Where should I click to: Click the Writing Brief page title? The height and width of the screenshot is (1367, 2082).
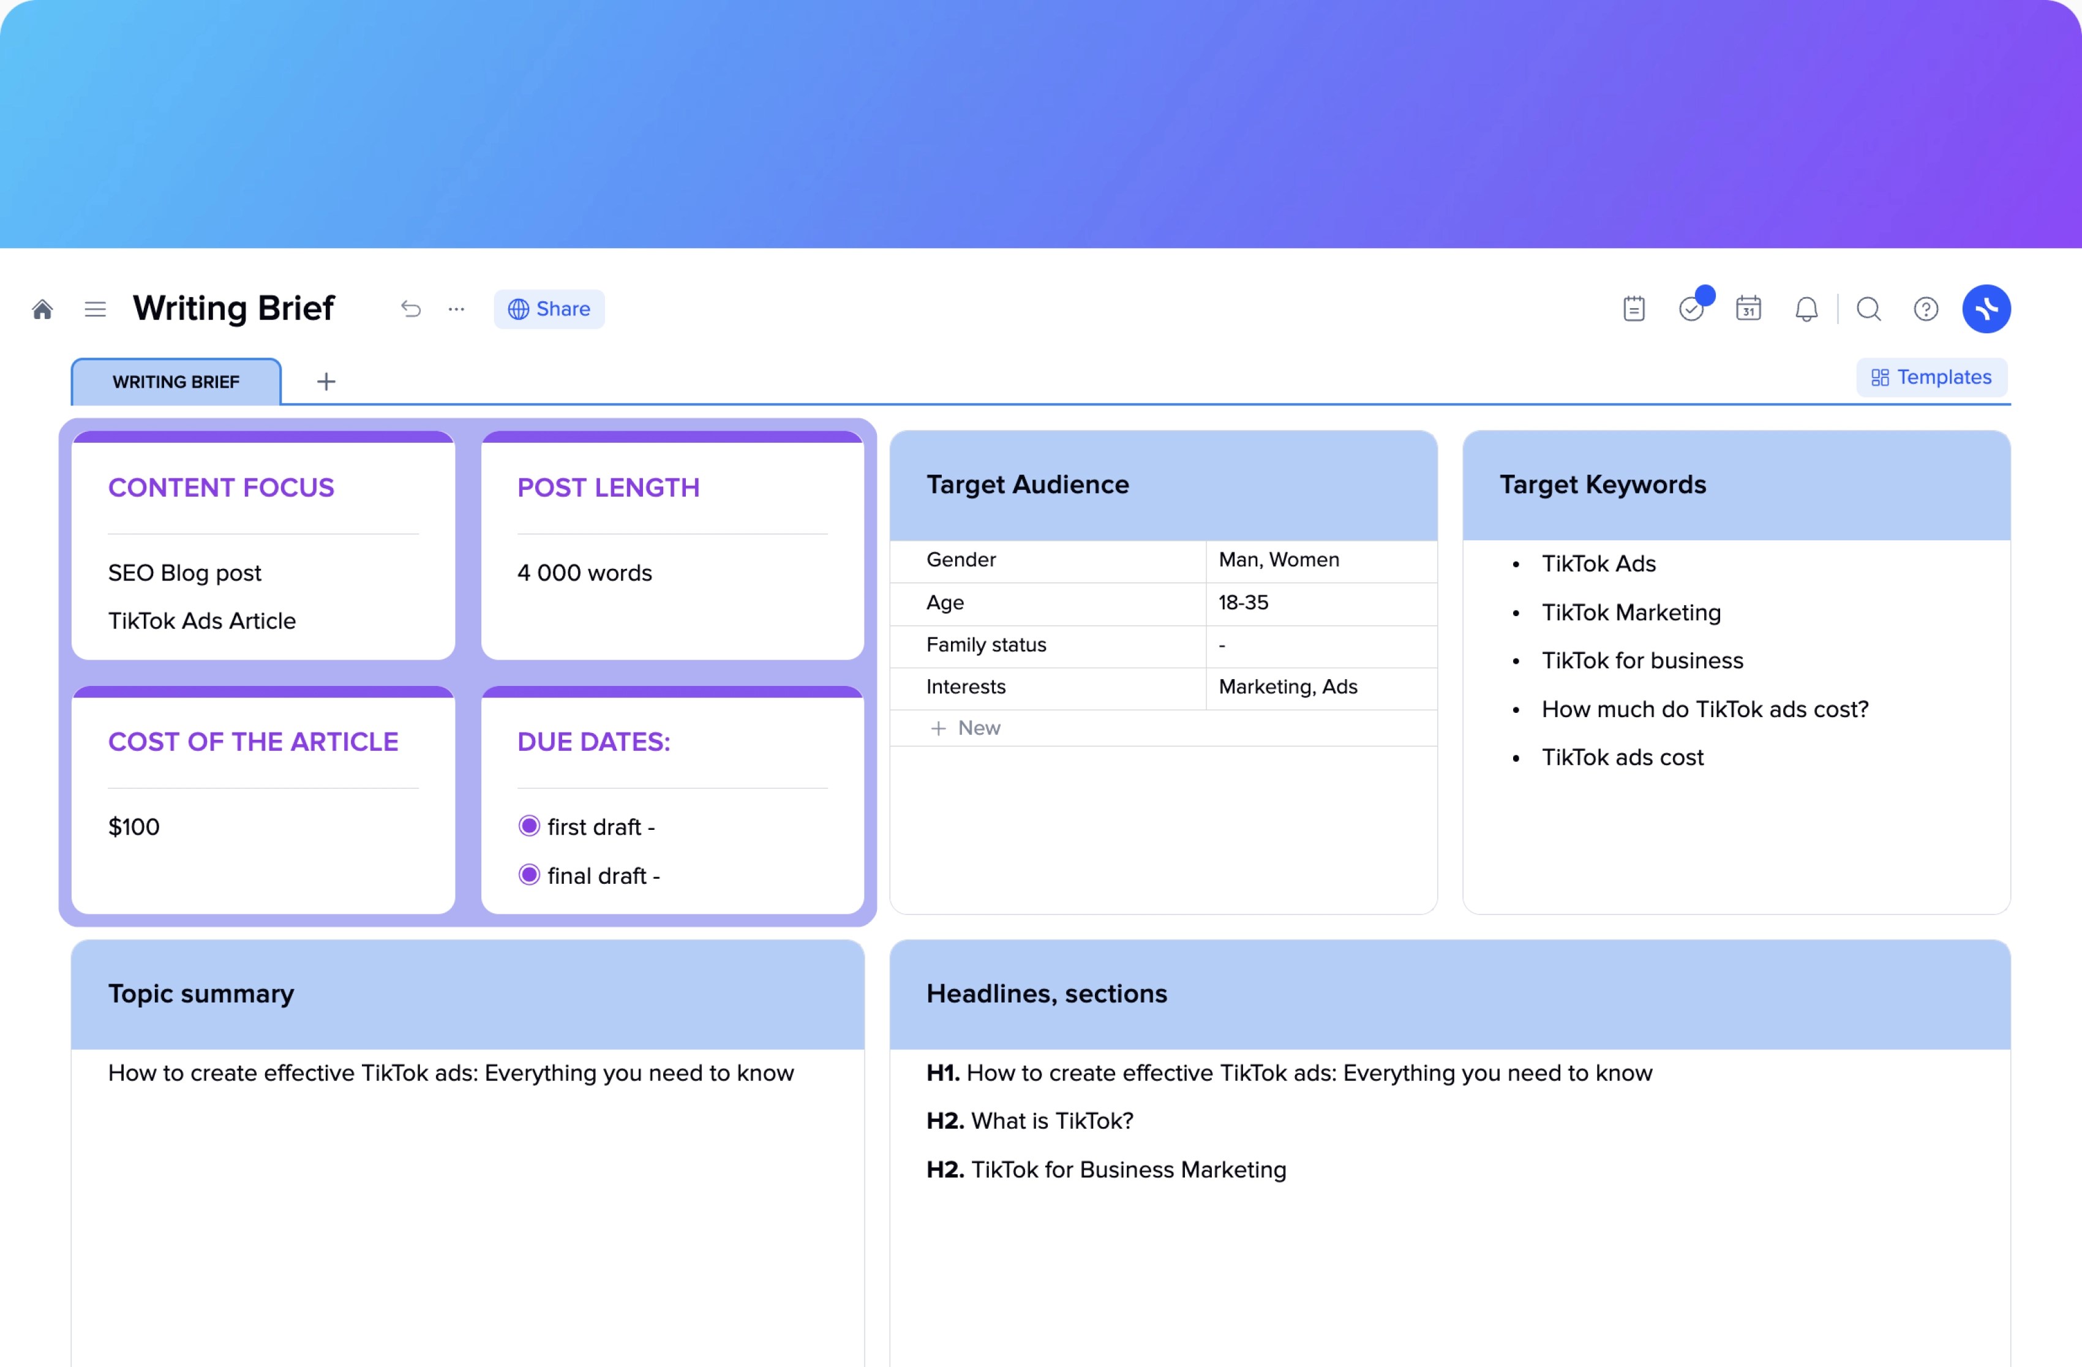click(233, 309)
